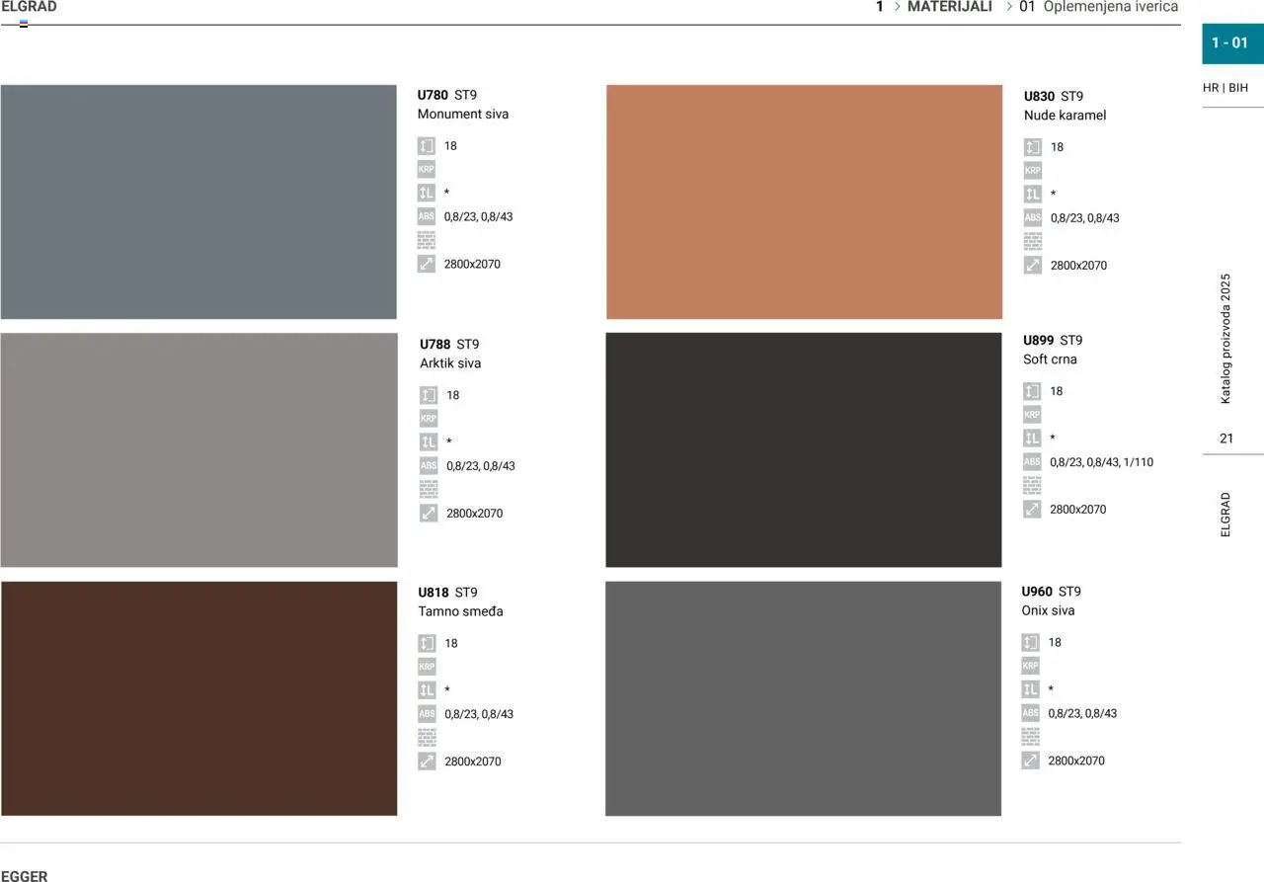This screenshot has width=1264, height=882.
Task: Click the brick pattern icon for U960 Onix siva
Action: (x=1030, y=737)
